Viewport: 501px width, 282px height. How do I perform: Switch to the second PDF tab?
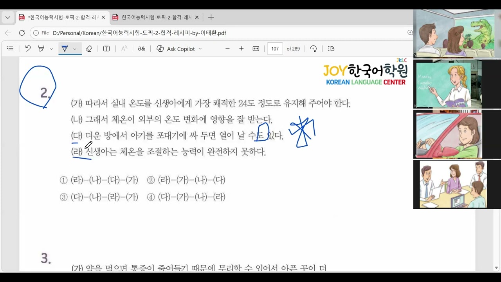(156, 17)
